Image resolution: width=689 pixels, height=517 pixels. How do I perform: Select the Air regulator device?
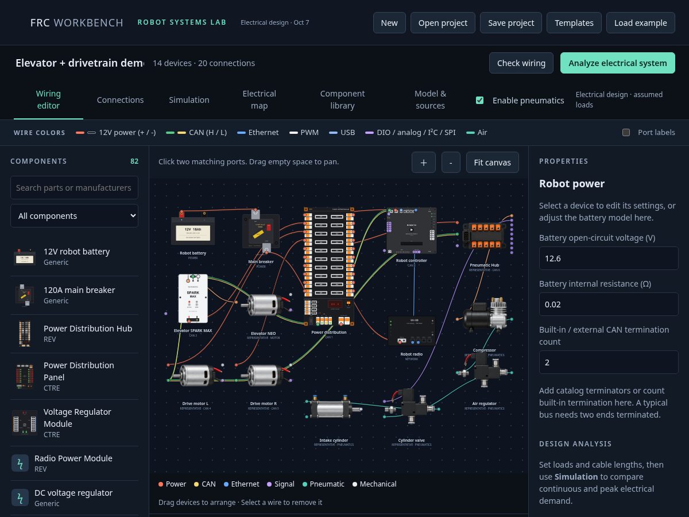(484, 371)
